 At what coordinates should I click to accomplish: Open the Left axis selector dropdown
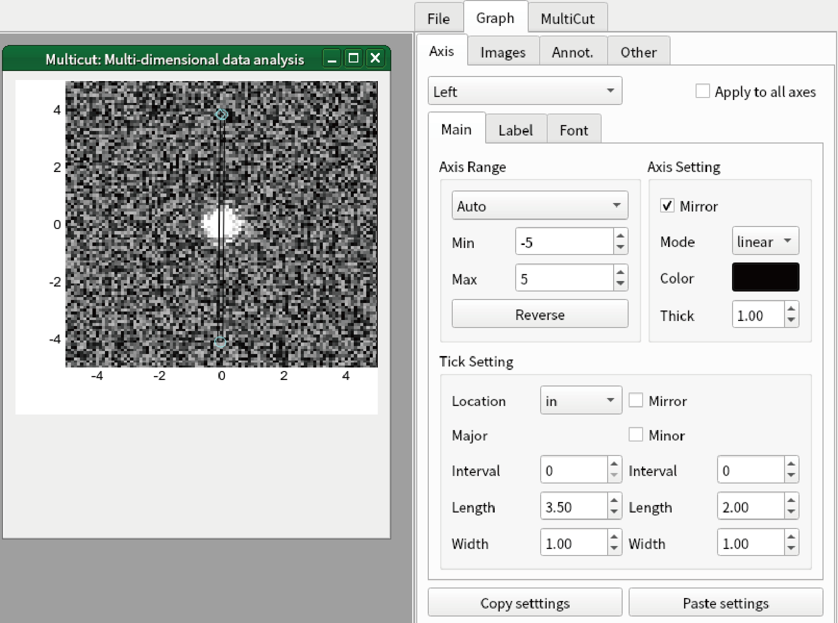(x=525, y=91)
